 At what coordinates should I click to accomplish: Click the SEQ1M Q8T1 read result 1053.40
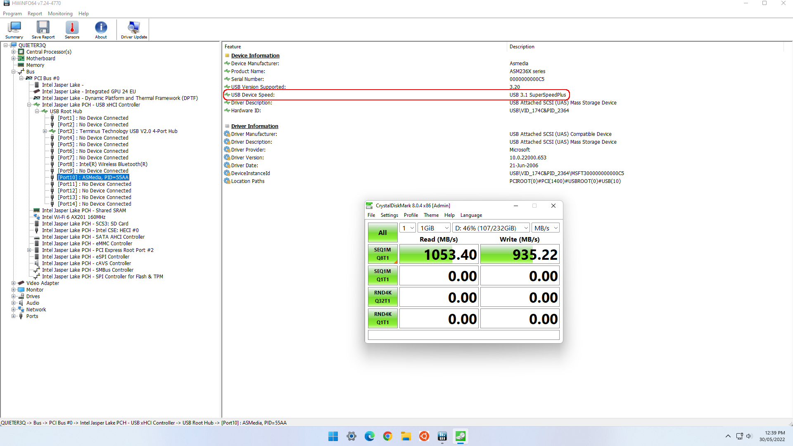[x=439, y=254]
